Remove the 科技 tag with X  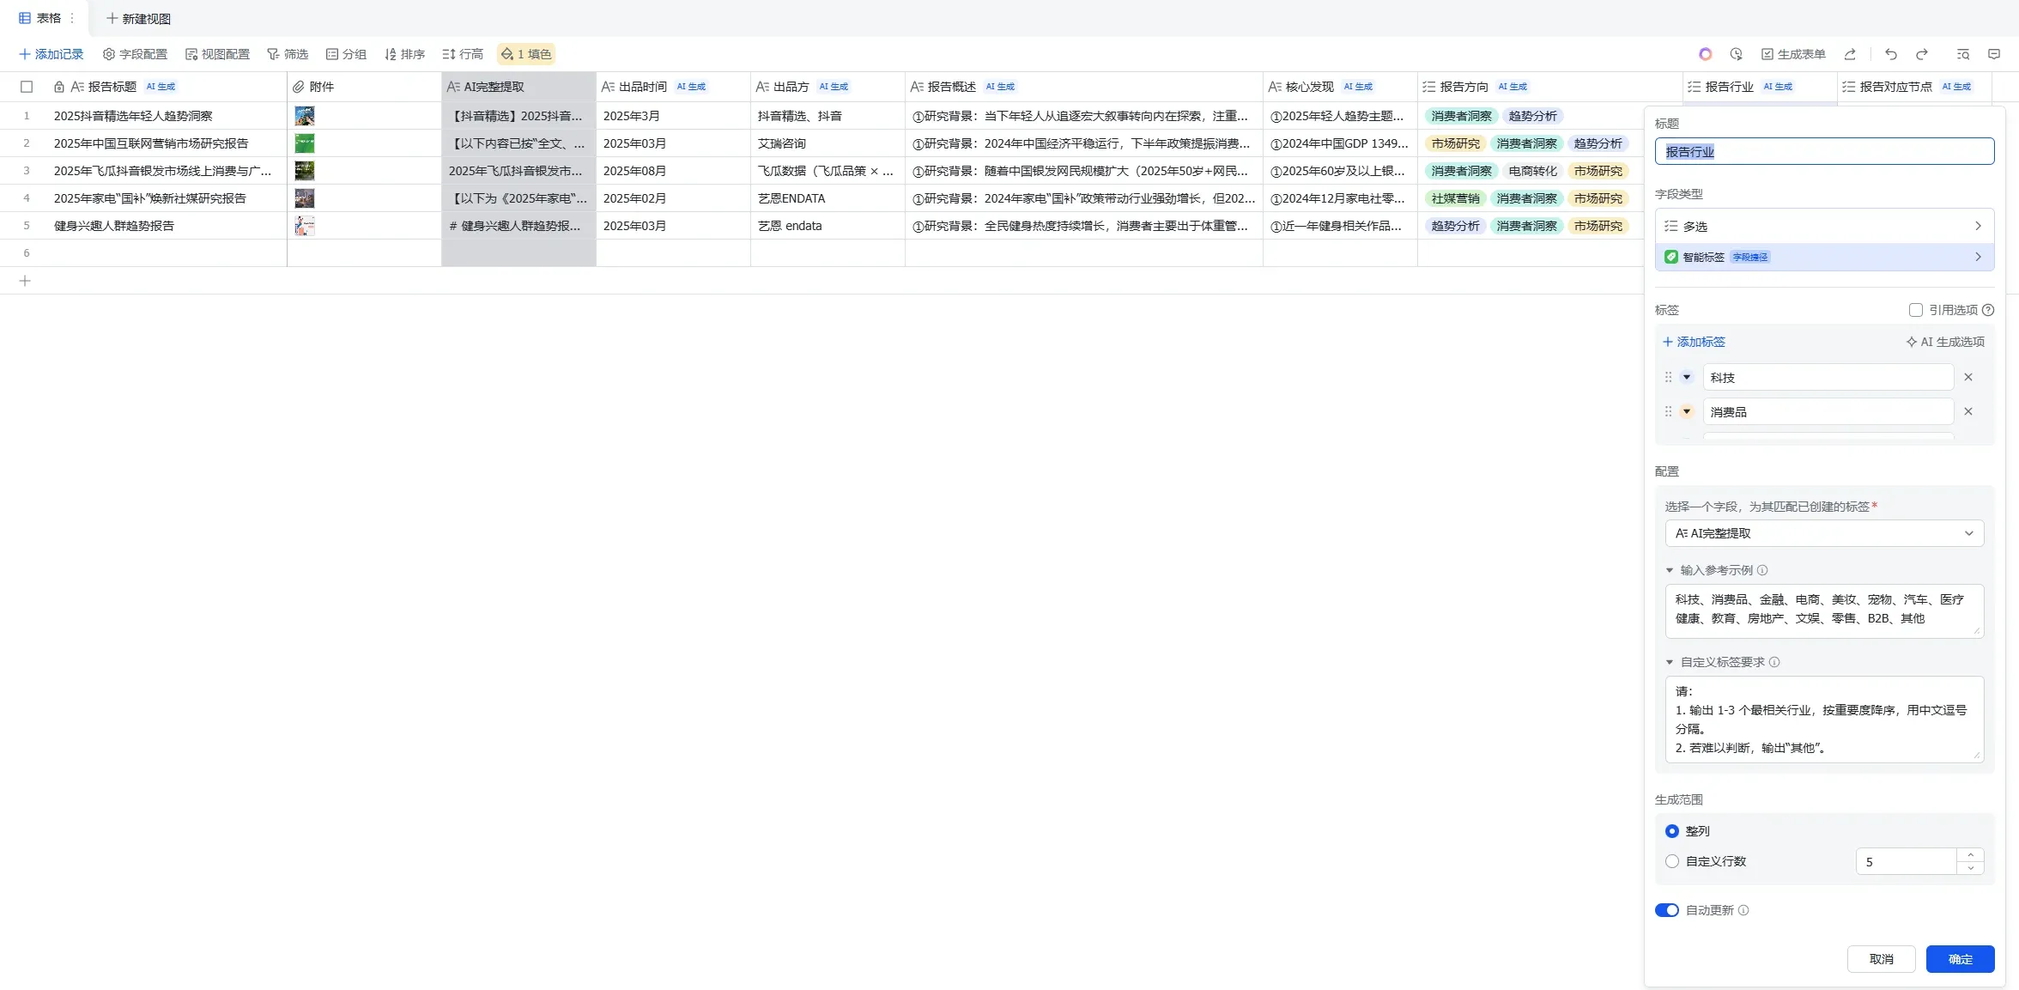pos(1968,377)
